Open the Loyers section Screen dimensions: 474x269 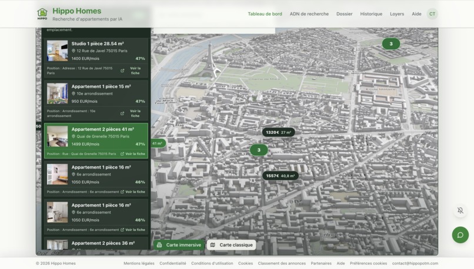397,14
